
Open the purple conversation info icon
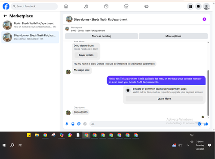click(x=204, y=19)
